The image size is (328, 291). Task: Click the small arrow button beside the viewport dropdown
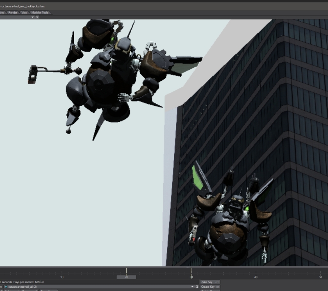click(x=37, y=17)
